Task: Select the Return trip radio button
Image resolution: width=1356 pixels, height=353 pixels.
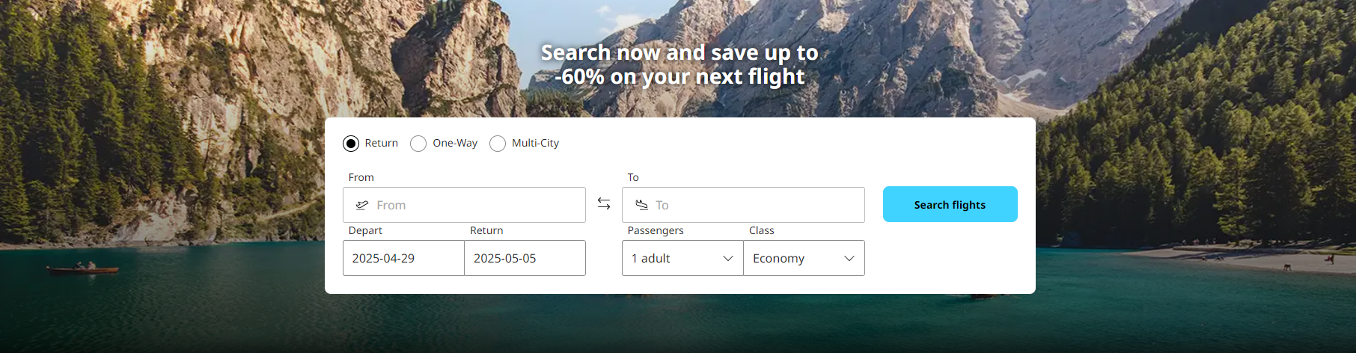Action: click(351, 144)
